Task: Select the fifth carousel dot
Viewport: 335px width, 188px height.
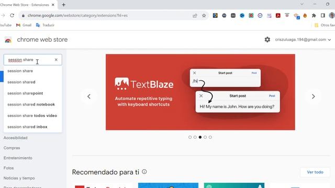Action: [x=210, y=137]
